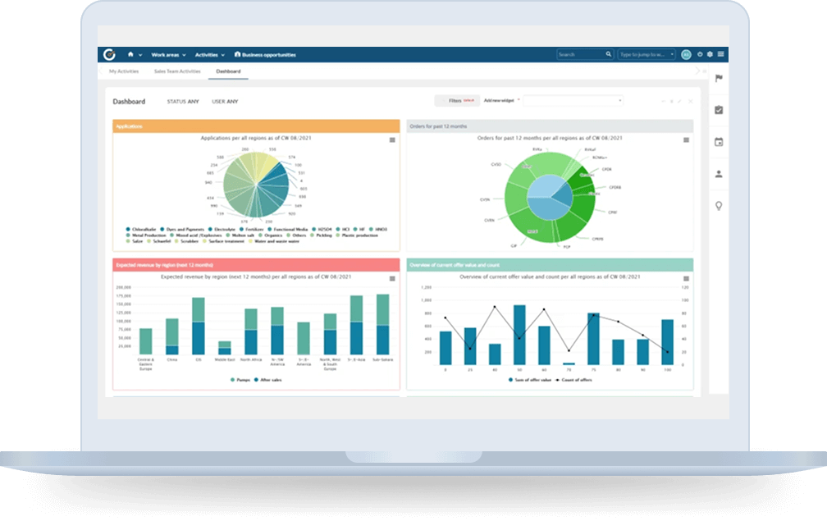Expand the Work areas dropdown menu
This screenshot has height=521, width=827.
click(168, 55)
